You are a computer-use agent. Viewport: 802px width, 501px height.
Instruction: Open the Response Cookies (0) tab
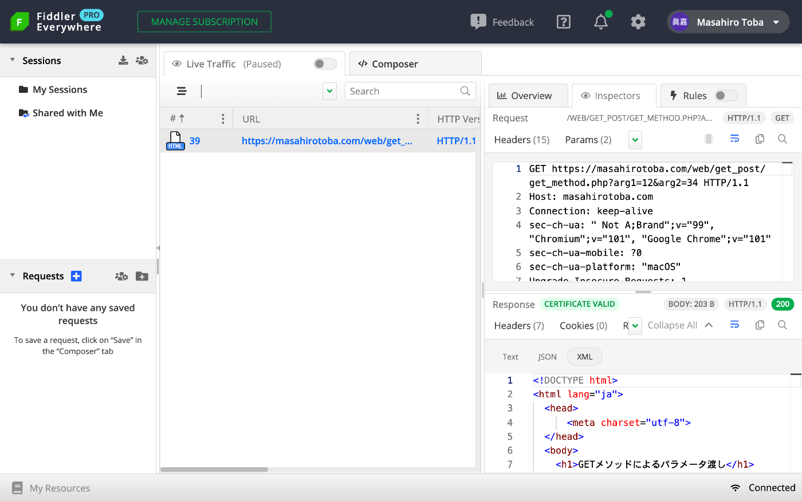pyautogui.click(x=583, y=326)
